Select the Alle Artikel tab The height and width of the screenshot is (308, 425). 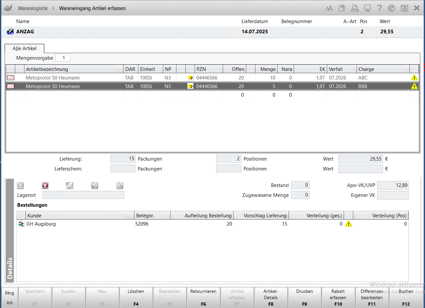click(24, 48)
